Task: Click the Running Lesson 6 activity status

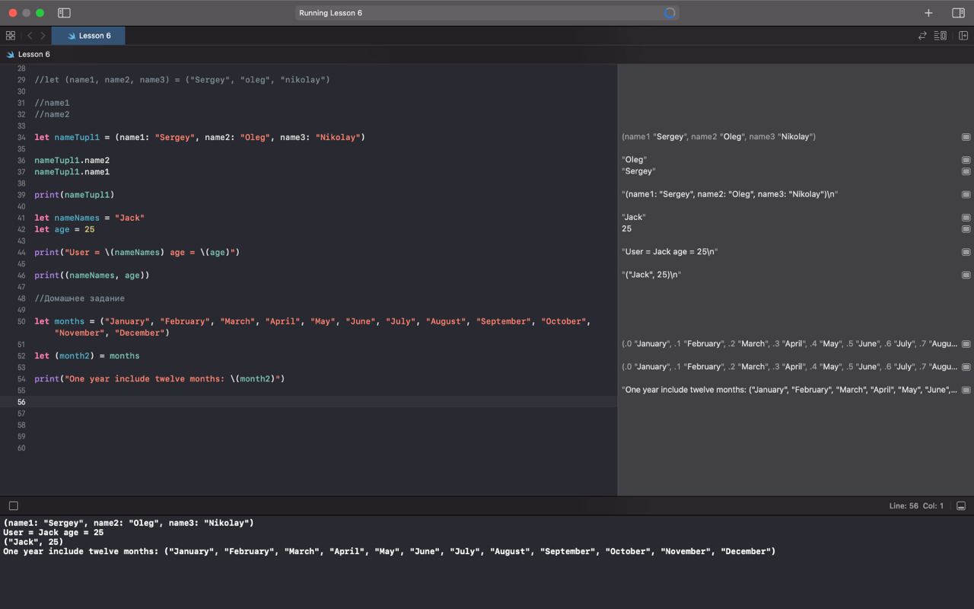Action: click(x=331, y=13)
